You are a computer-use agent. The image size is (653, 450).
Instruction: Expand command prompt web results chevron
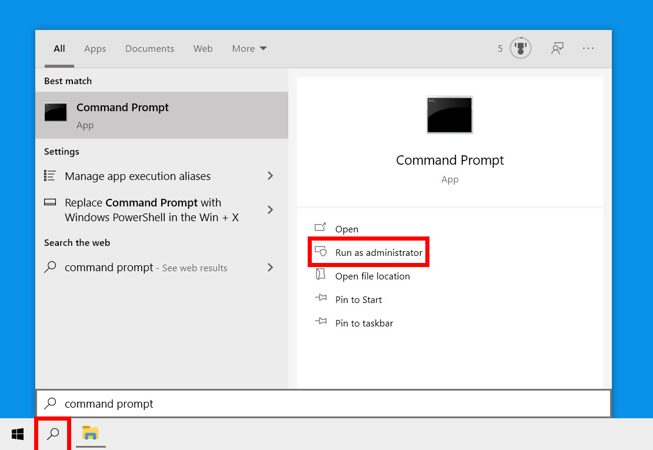pyautogui.click(x=270, y=267)
